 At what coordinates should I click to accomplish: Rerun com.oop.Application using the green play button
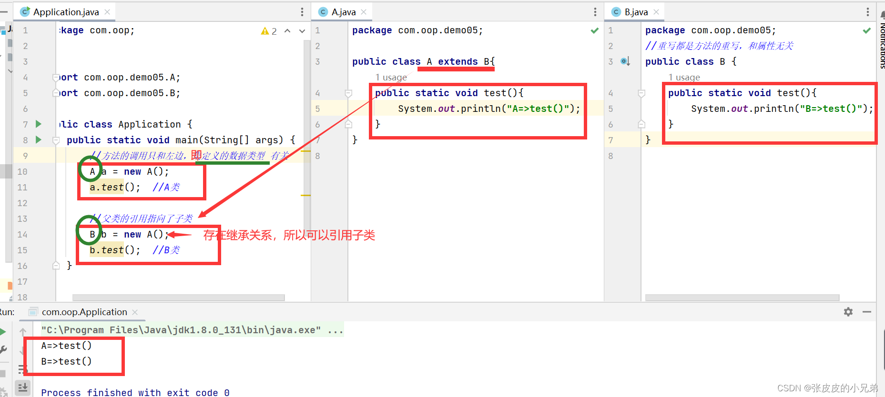(3, 332)
